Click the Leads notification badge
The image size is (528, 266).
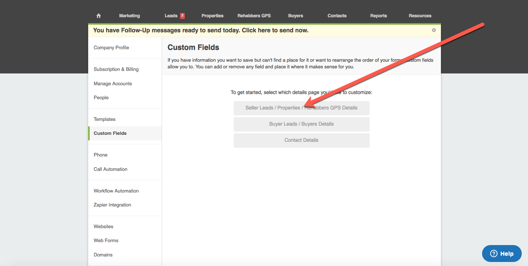point(182,16)
